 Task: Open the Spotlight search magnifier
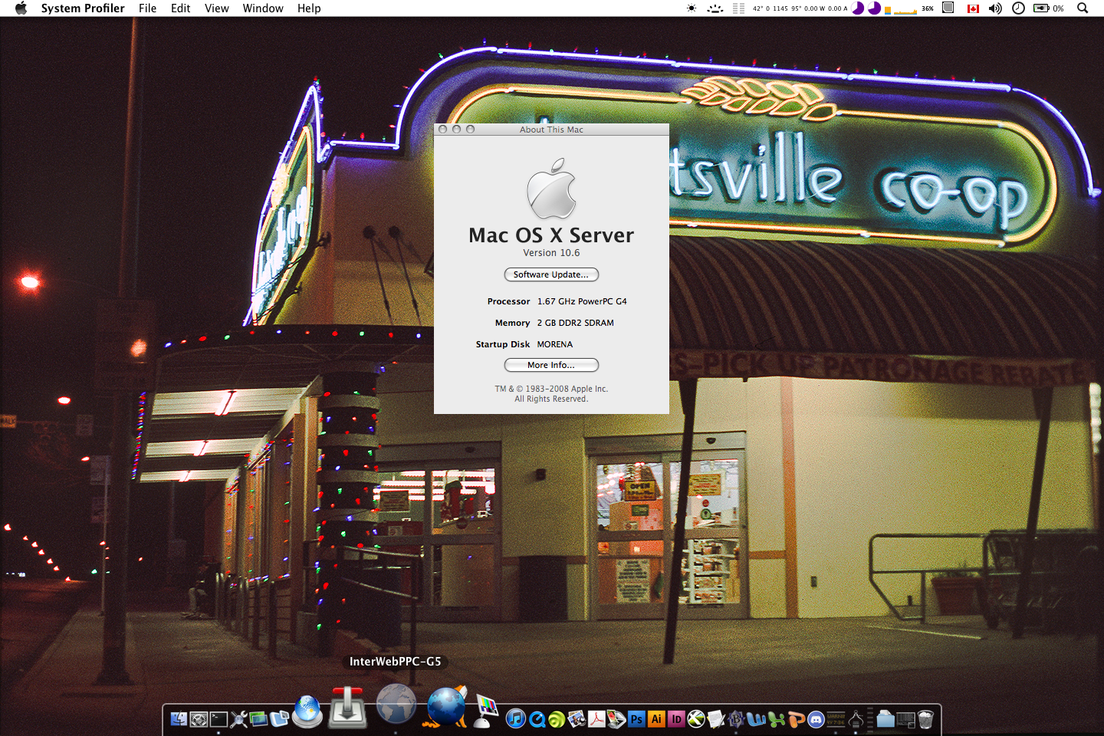tap(1083, 8)
